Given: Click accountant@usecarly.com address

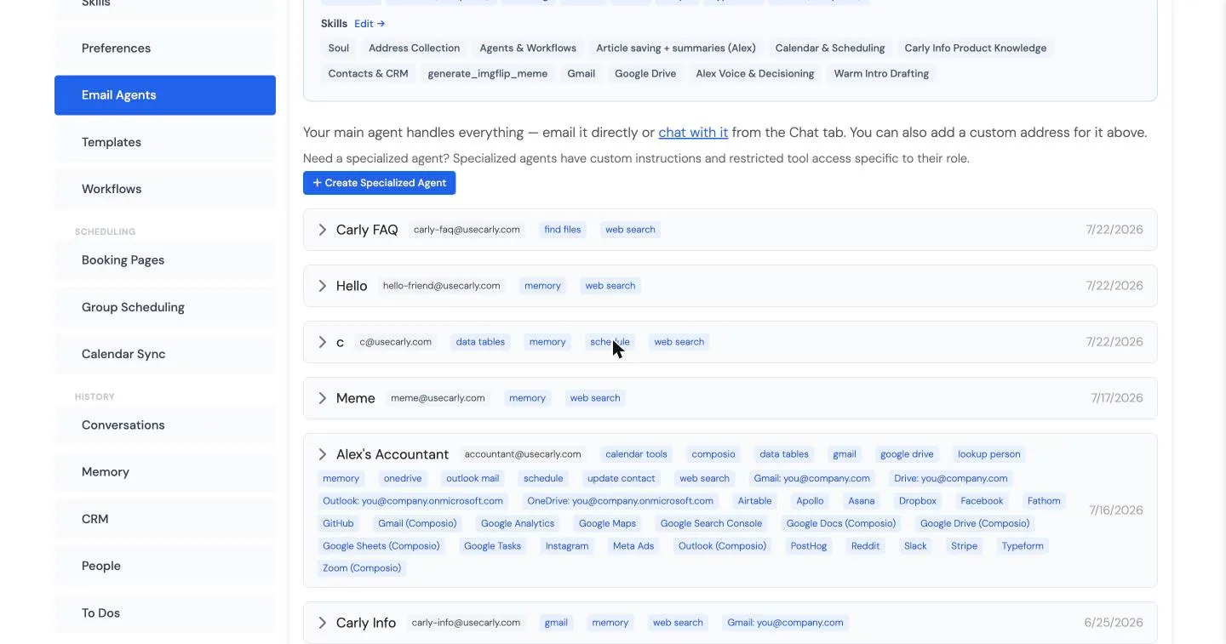Looking at the screenshot, I should click(523, 454).
